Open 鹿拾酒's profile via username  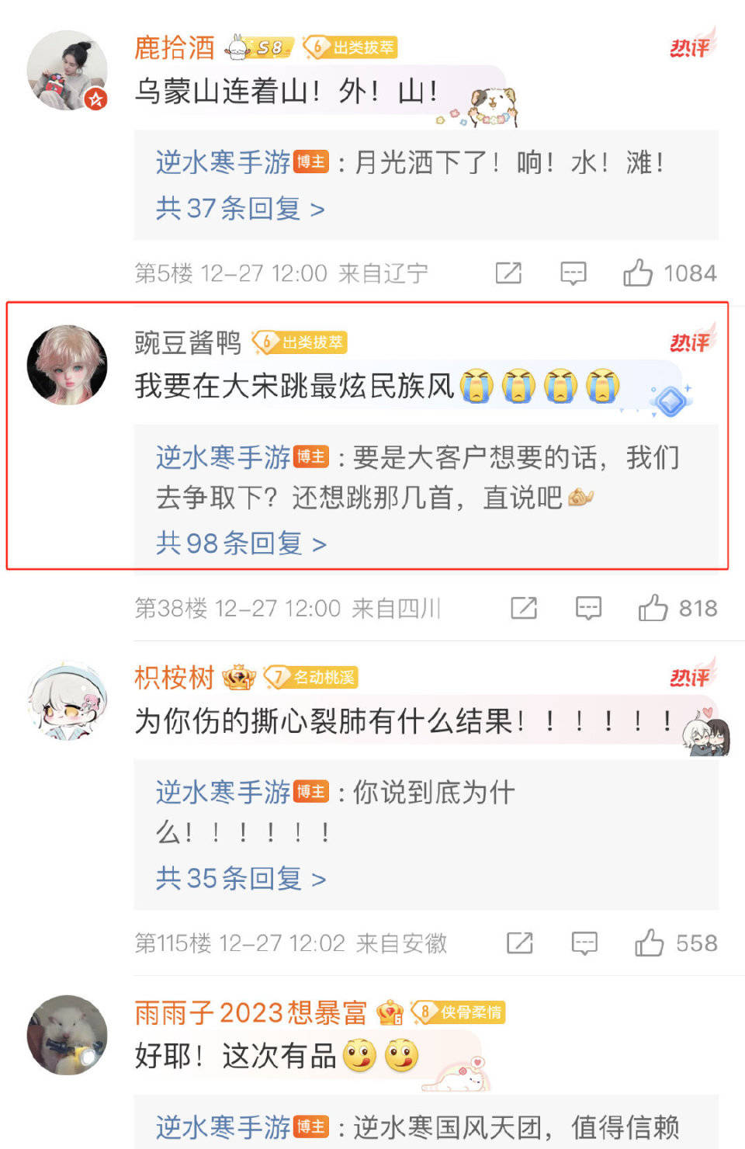175,47
